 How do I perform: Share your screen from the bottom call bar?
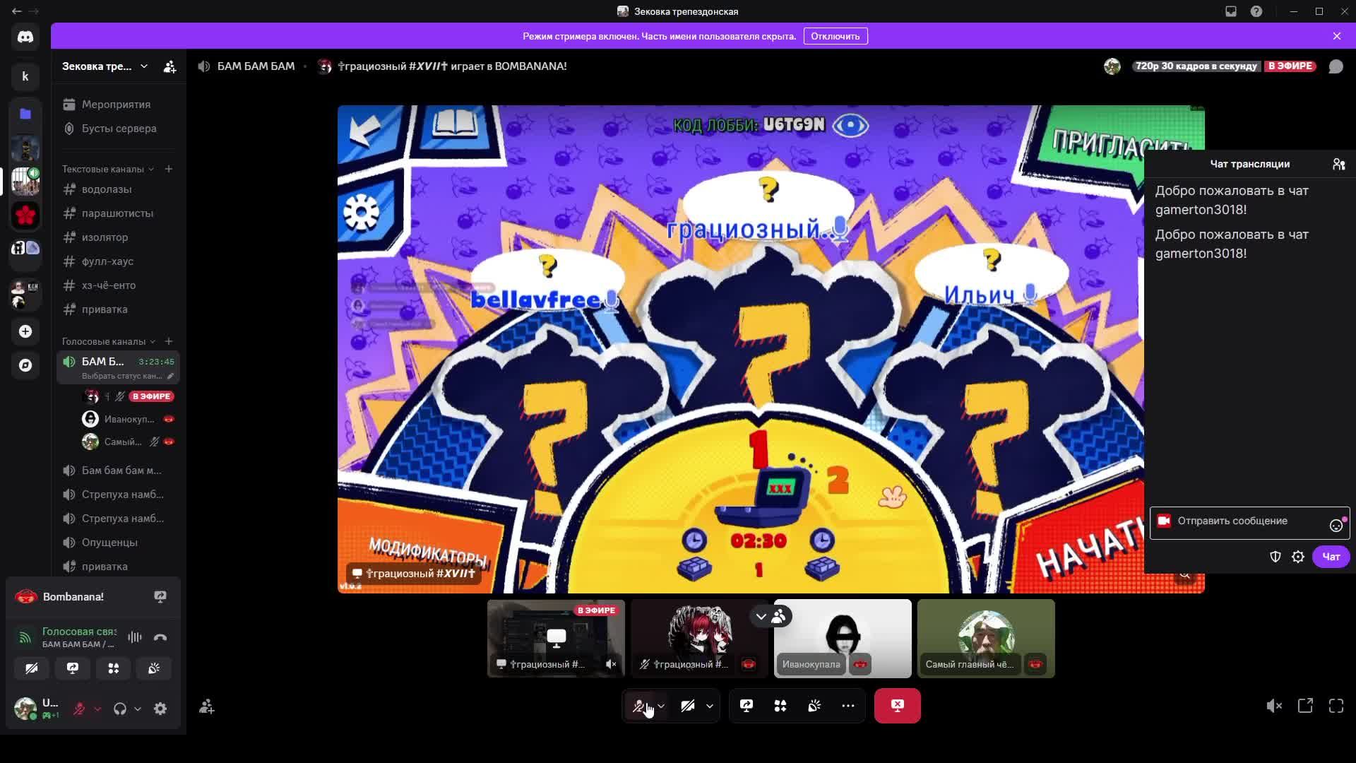(x=747, y=706)
